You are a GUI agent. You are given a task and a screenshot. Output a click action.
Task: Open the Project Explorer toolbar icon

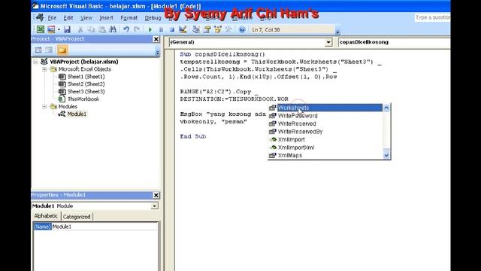click(x=196, y=29)
